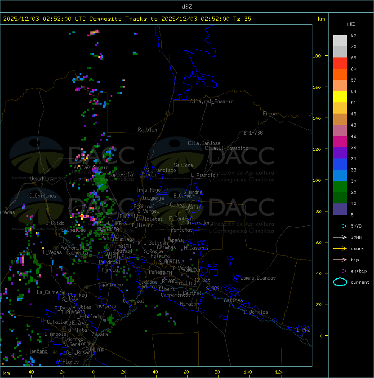Image resolution: width=374 pixels, height=378 pixels.
Task: Click the La_Carrera map label
Action: pyautogui.click(x=51, y=292)
